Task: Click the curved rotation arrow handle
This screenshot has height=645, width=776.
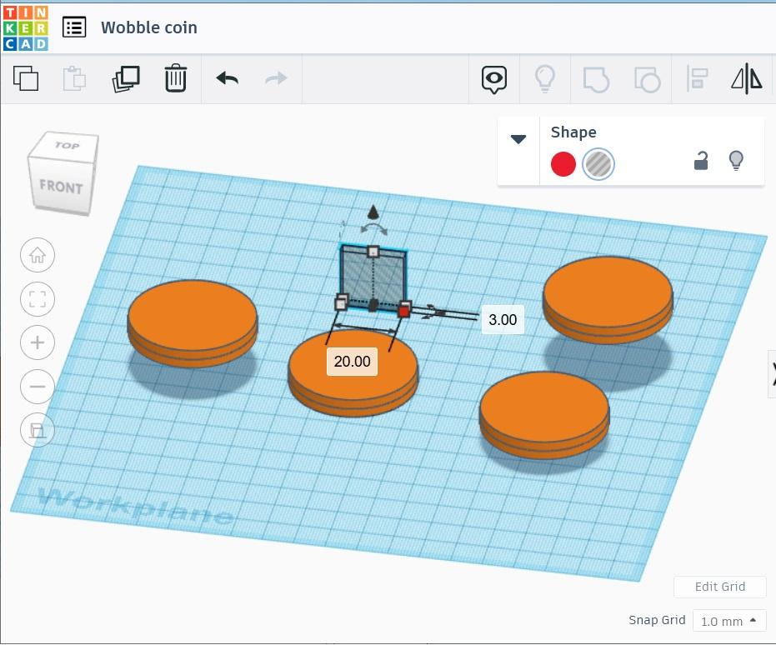Action: coord(373,229)
